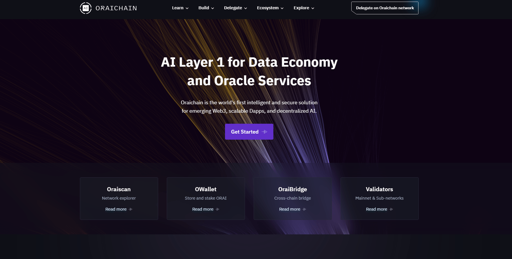Click the arrow icon in Get Started
The width and height of the screenshot is (512, 259).
264,132
